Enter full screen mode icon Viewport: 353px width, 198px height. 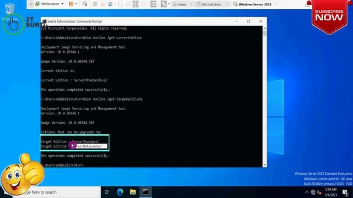(136, 4)
